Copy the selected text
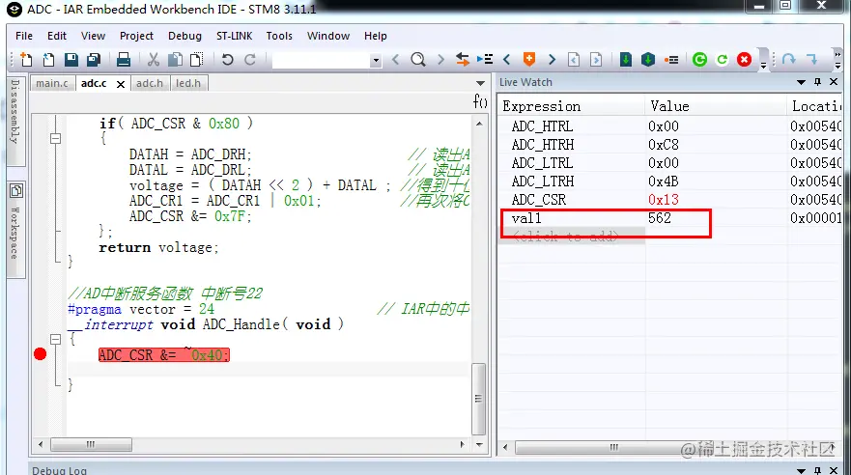Screen dimensions: 851x475 click(x=175, y=59)
